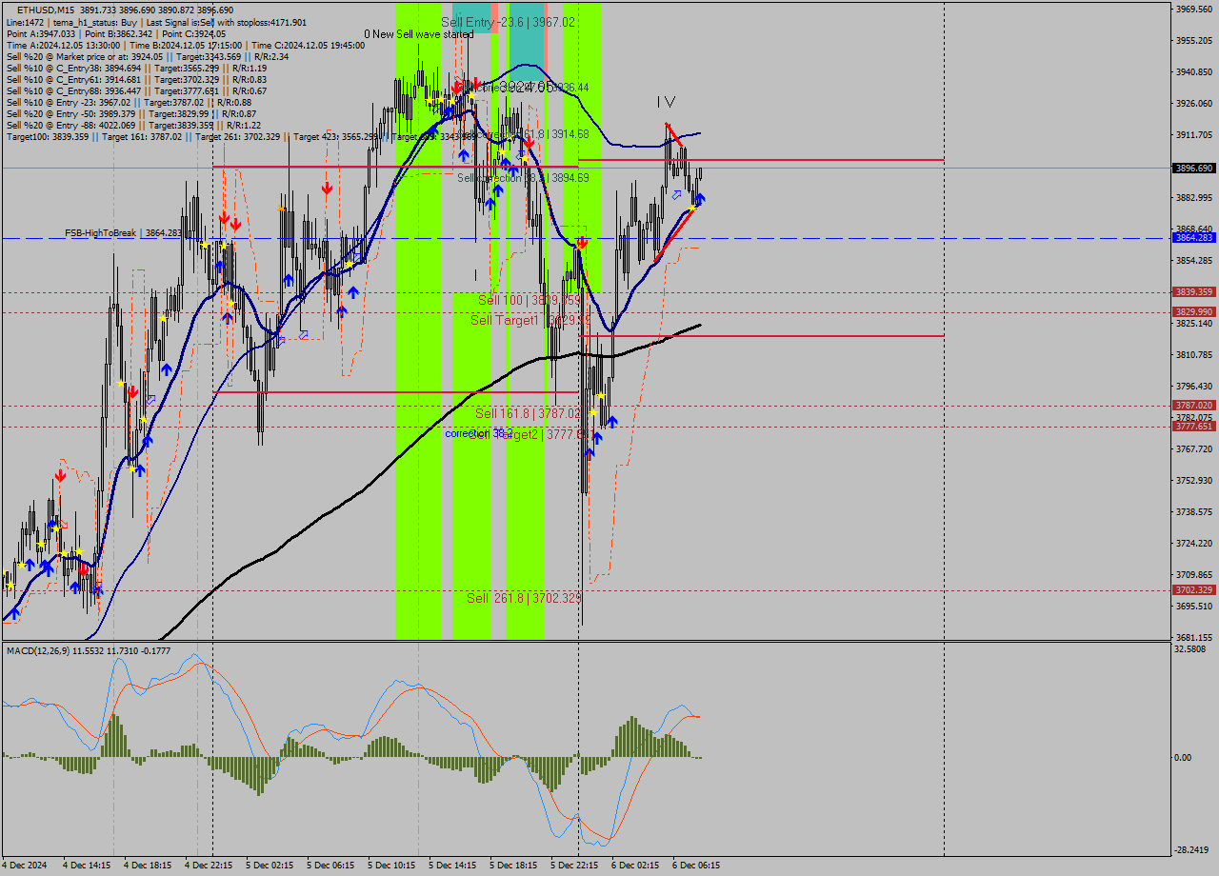
Task: Click the red 3702.329 price axis label
Action: [1194, 590]
